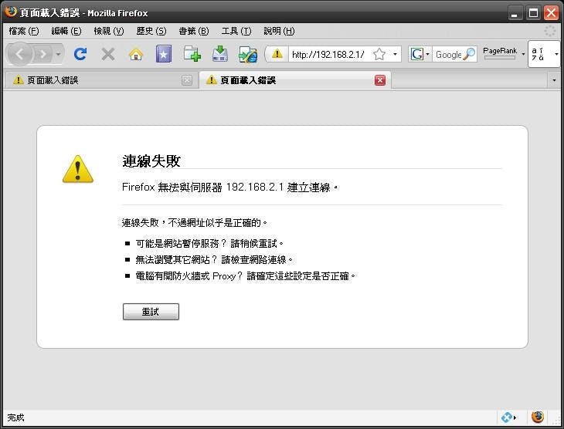Open the 檔案 (F) menu
564x429 pixels.
pyautogui.click(x=24, y=32)
